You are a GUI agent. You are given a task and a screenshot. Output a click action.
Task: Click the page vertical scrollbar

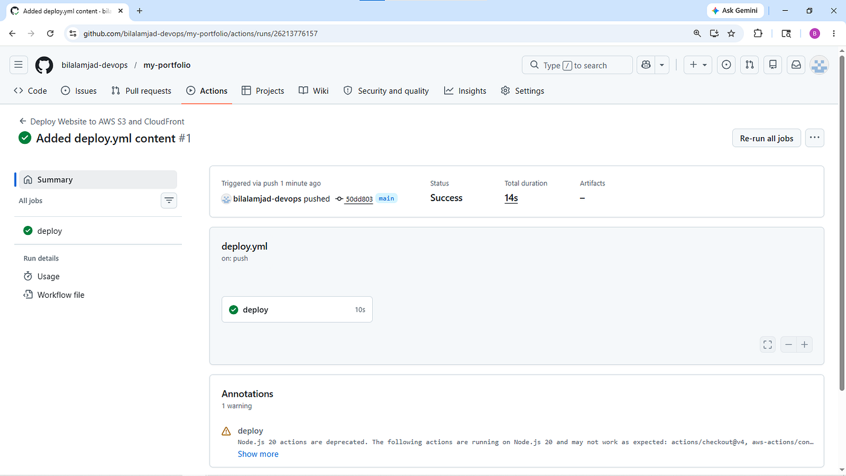click(842, 224)
